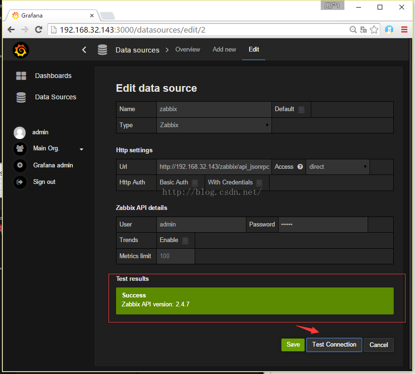Click the translate icon in address bar
415x374 pixels.
point(363,30)
